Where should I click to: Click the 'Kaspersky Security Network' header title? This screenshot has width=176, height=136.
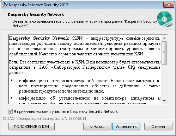[x=36, y=14]
